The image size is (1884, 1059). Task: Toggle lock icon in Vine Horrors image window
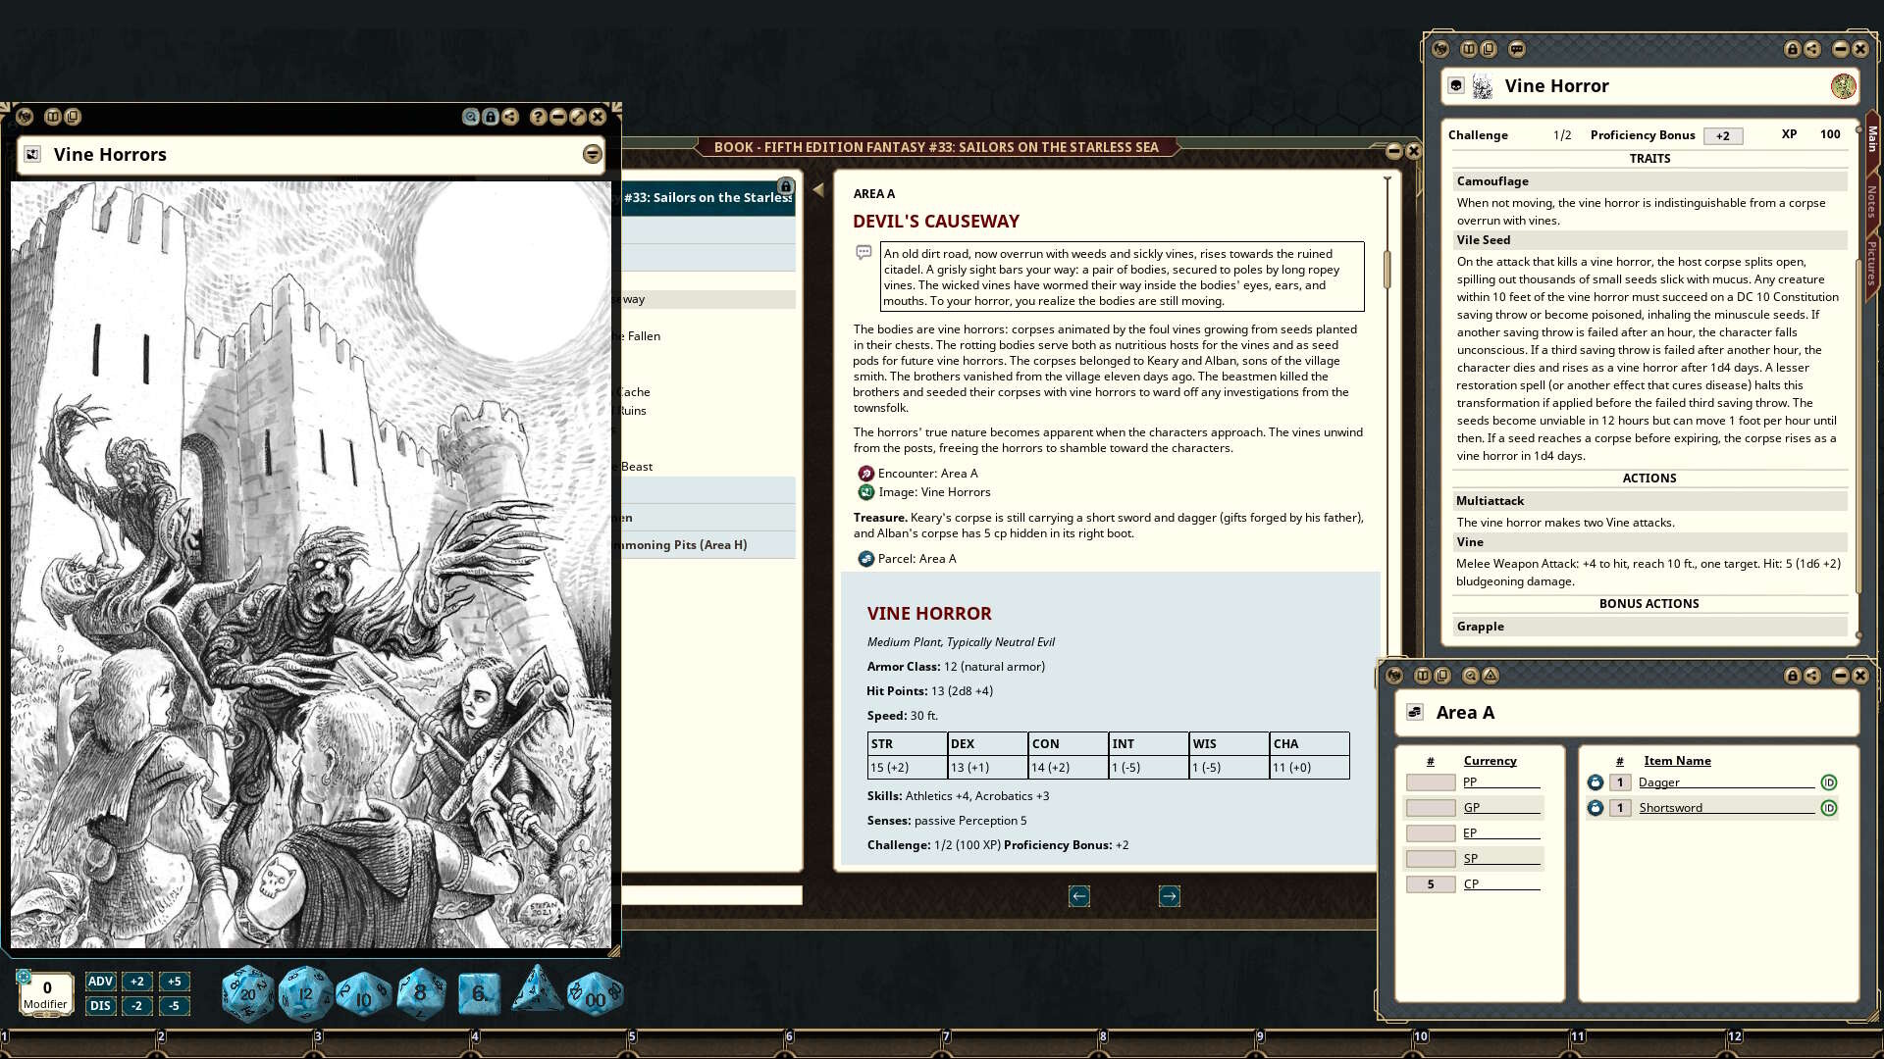(491, 117)
